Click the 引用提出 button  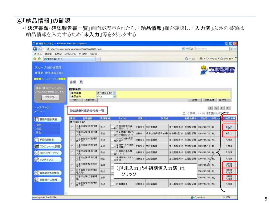(90, 100)
